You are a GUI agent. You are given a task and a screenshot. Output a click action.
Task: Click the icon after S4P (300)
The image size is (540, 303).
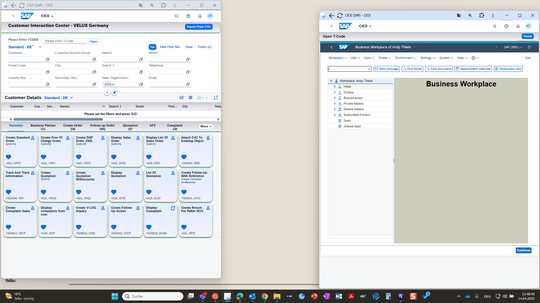pos(530,47)
